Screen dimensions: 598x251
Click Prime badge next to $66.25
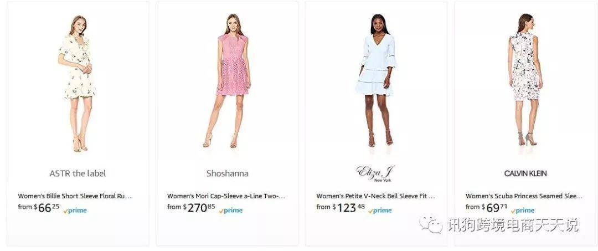pyautogui.click(x=75, y=211)
